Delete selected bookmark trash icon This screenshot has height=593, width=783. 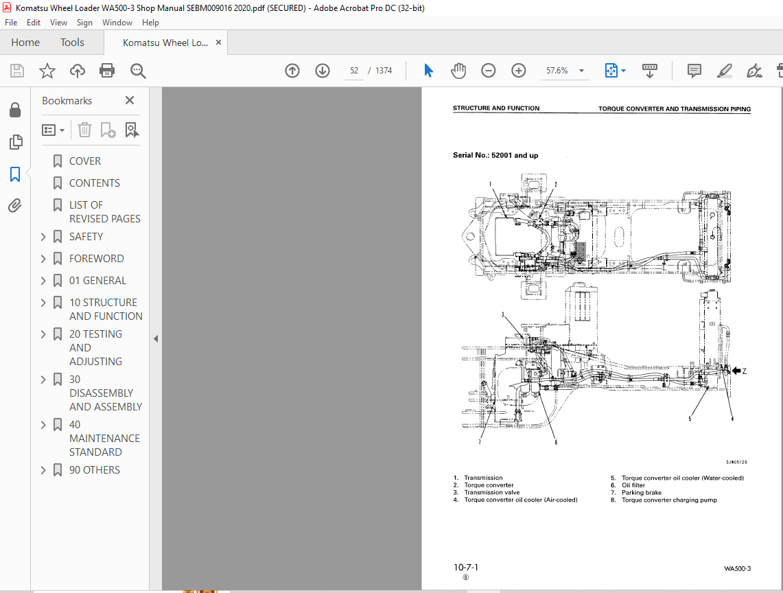84,130
